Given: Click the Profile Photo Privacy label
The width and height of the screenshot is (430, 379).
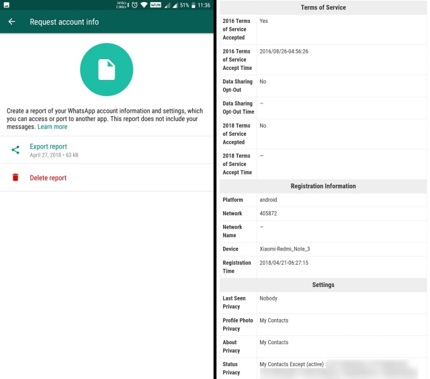Looking at the screenshot, I should [x=238, y=325].
